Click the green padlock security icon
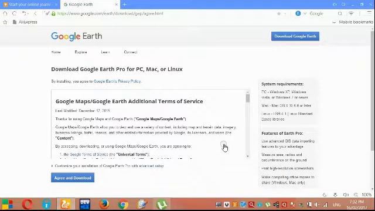375x211 pixels. pyautogui.click(x=53, y=13)
